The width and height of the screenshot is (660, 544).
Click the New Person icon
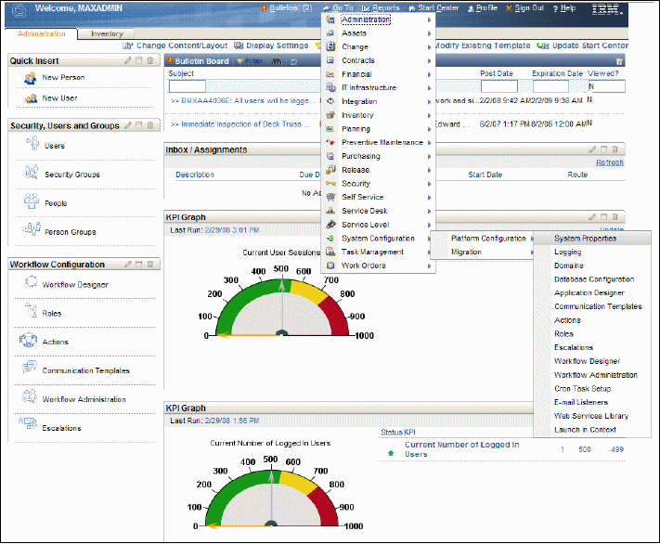(31, 77)
